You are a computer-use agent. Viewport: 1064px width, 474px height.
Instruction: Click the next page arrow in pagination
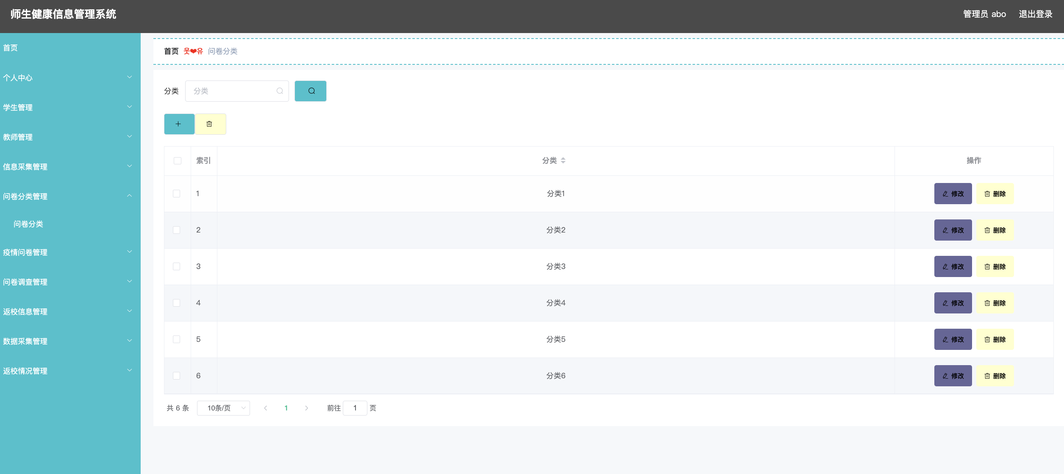click(x=306, y=408)
